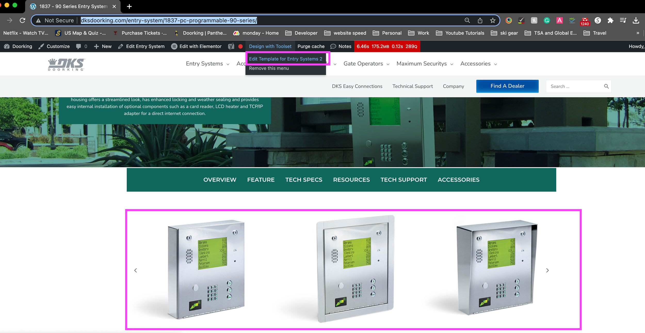Open the Technical Support link
645x333 pixels.
pos(413,86)
